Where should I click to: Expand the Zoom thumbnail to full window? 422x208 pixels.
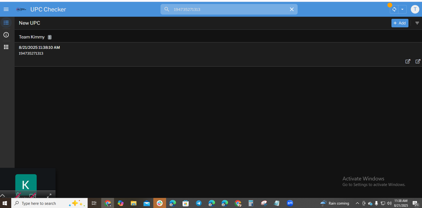[49, 196]
